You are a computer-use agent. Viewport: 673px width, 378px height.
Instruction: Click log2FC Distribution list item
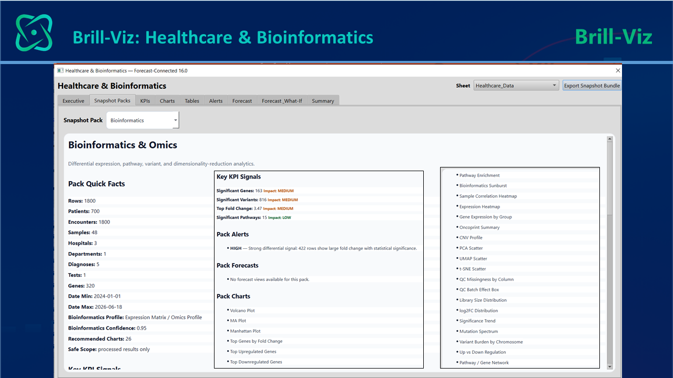478,311
